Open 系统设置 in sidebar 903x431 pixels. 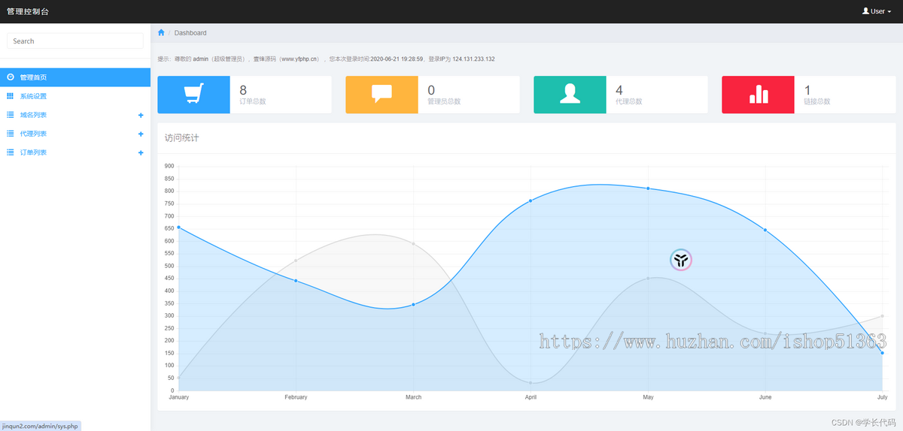click(x=75, y=96)
